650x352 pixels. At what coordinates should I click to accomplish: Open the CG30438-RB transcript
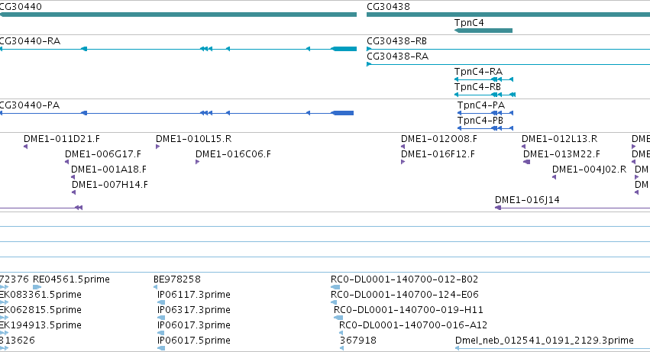click(508, 49)
